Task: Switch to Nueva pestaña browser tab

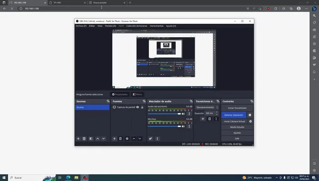Action: 107,3
